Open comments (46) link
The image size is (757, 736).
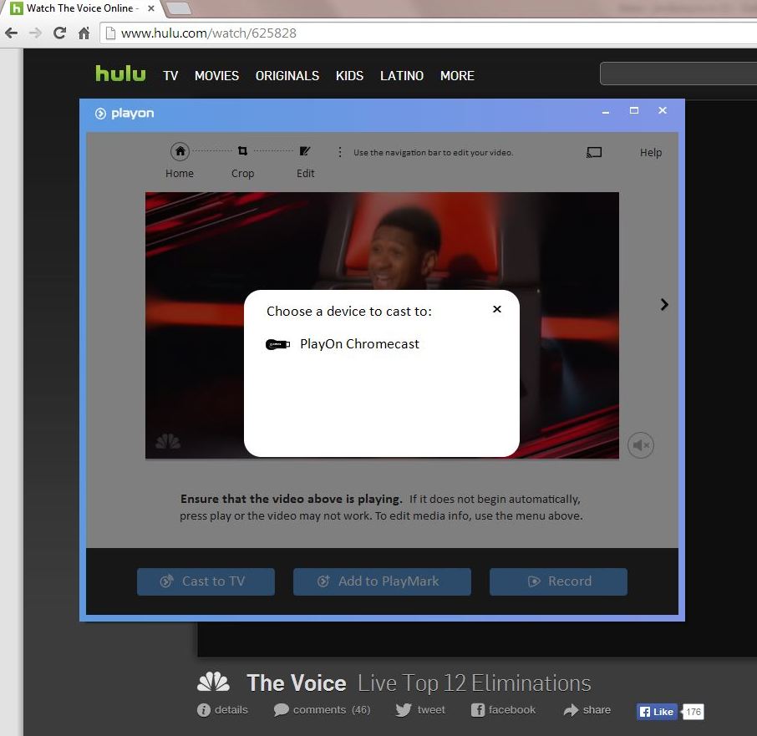click(x=322, y=710)
